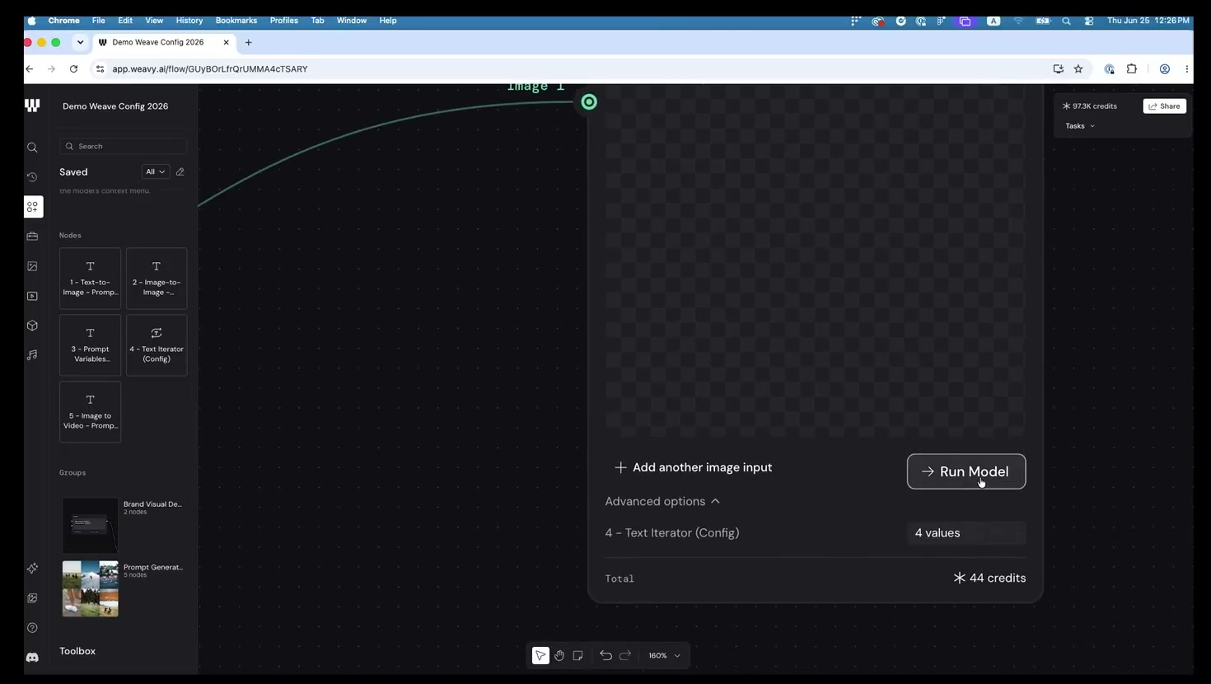This screenshot has height=684, width=1211.
Task: Select the hand pan tool
Action: coord(559,655)
